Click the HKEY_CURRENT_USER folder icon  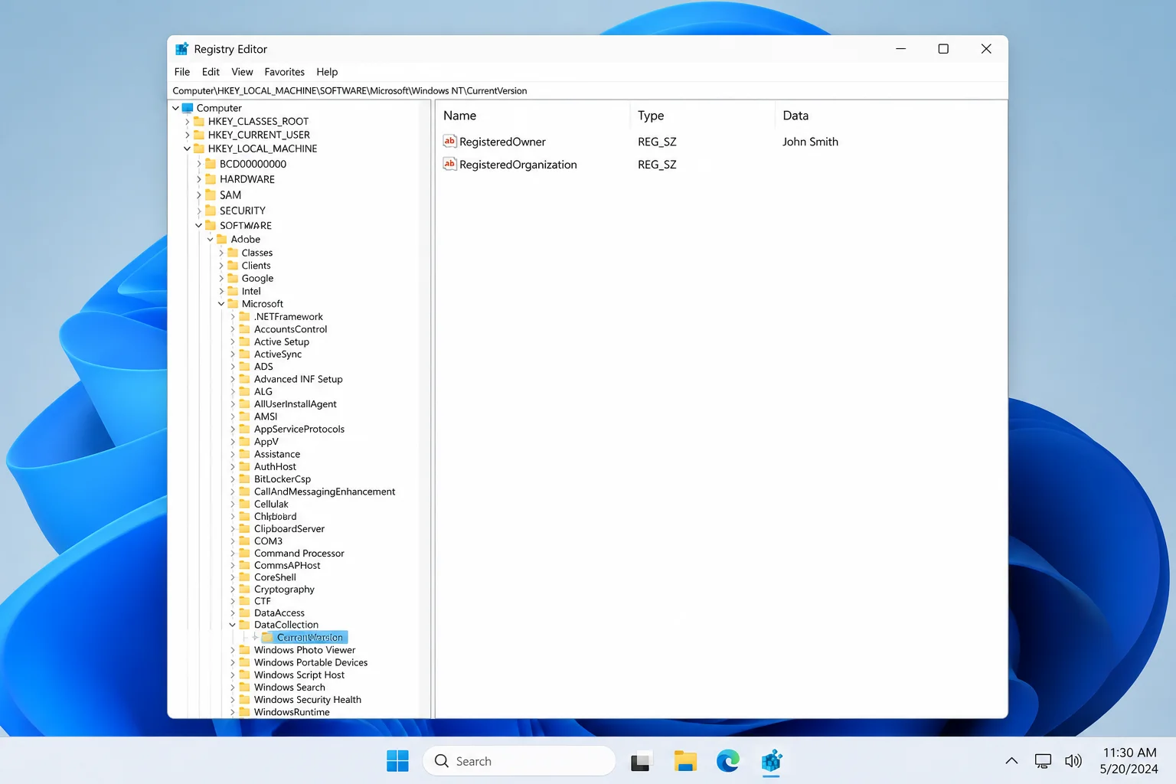(x=199, y=135)
